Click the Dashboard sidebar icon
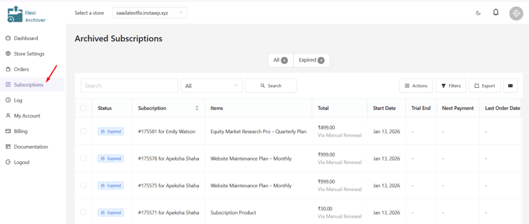529x224 pixels. (8, 38)
